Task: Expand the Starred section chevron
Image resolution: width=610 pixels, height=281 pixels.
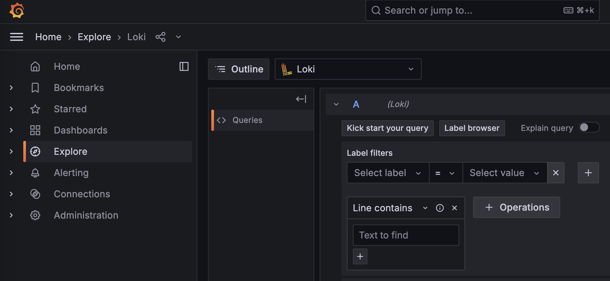Action: pyautogui.click(x=11, y=109)
